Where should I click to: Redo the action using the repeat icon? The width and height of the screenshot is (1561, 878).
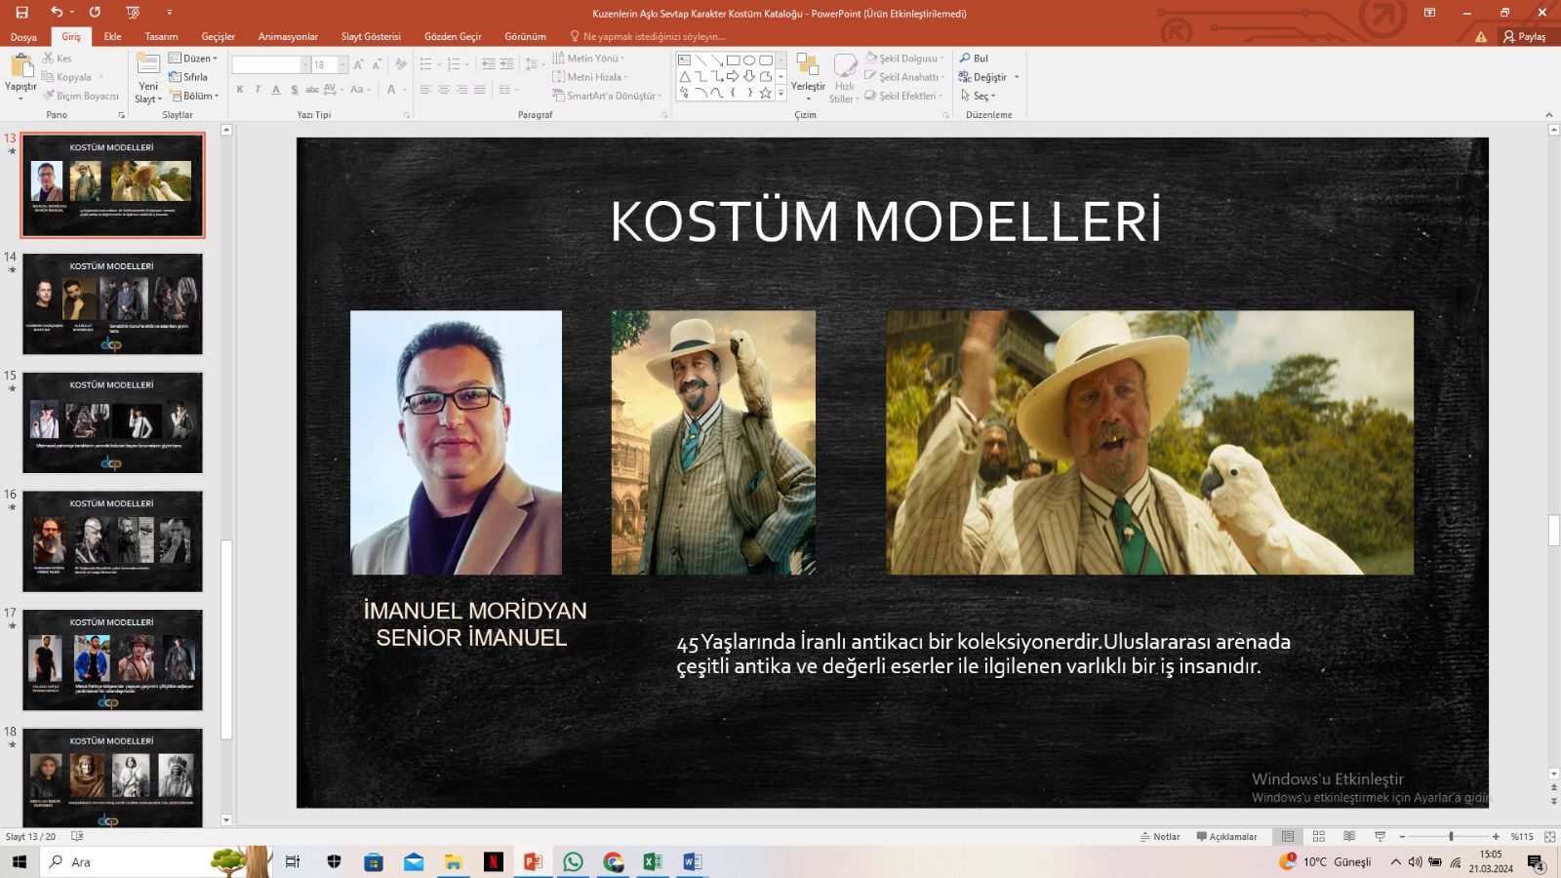click(x=95, y=13)
